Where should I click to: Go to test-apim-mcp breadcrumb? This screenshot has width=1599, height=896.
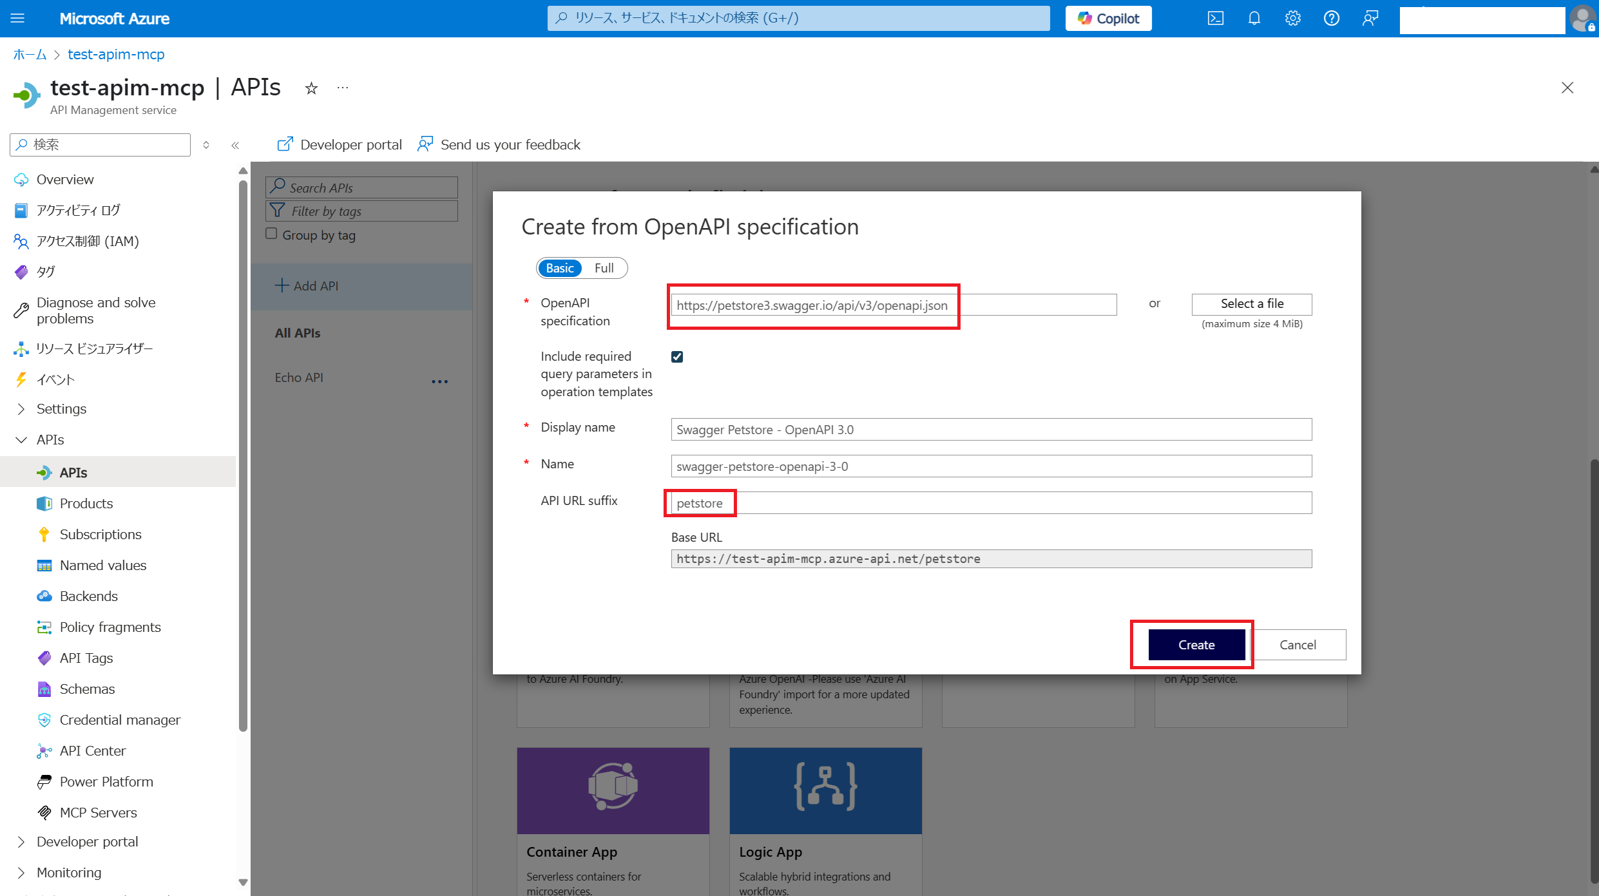[116, 54]
